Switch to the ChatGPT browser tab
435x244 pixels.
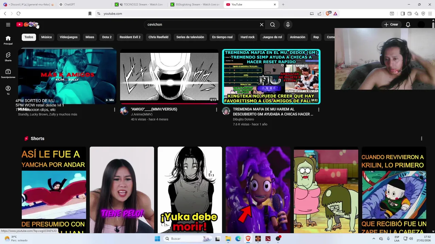click(x=84, y=4)
